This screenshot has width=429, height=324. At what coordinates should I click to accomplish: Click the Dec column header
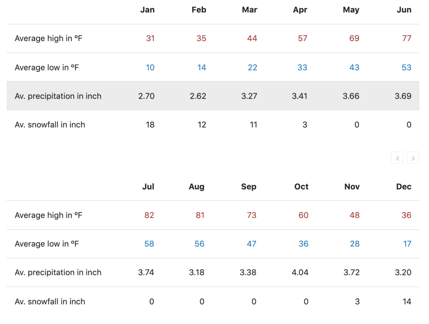(x=403, y=187)
